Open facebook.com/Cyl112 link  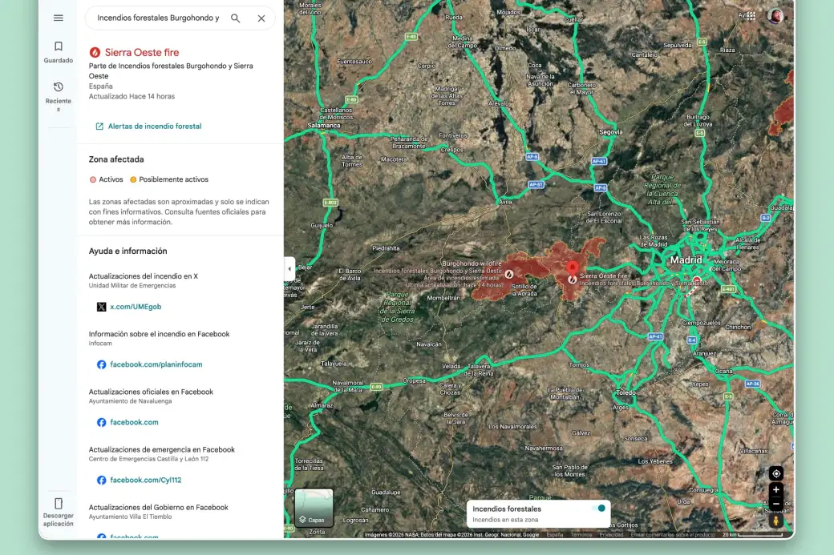click(146, 480)
